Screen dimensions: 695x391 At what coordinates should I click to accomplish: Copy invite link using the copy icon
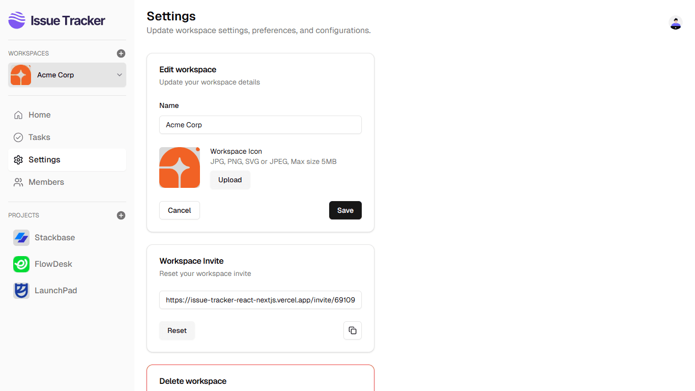(352, 330)
